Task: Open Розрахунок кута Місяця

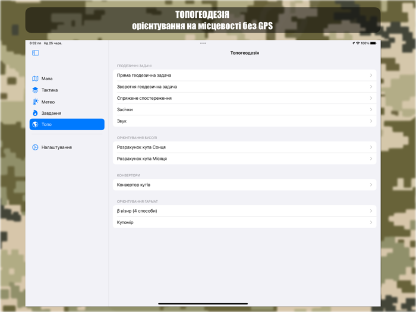Action: [x=244, y=159]
